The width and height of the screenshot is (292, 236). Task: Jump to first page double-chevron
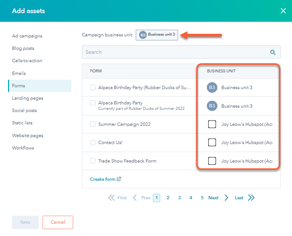[x=112, y=198]
